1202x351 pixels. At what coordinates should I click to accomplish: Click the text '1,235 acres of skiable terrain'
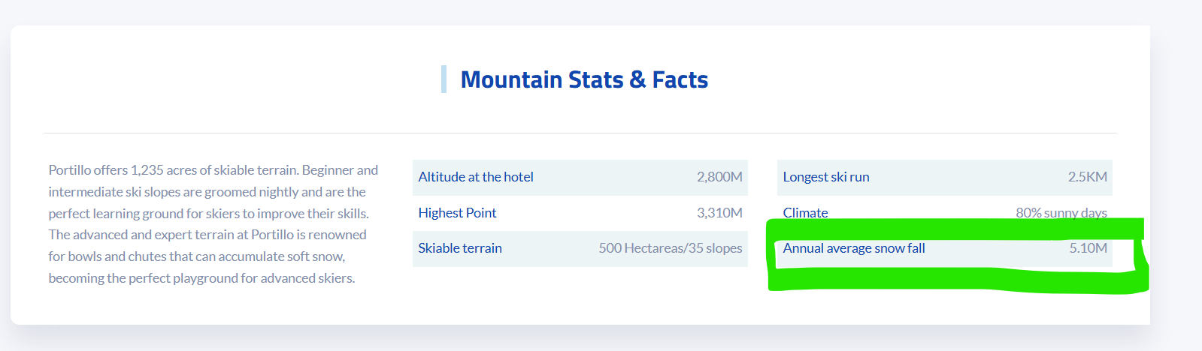[x=215, y=170]
